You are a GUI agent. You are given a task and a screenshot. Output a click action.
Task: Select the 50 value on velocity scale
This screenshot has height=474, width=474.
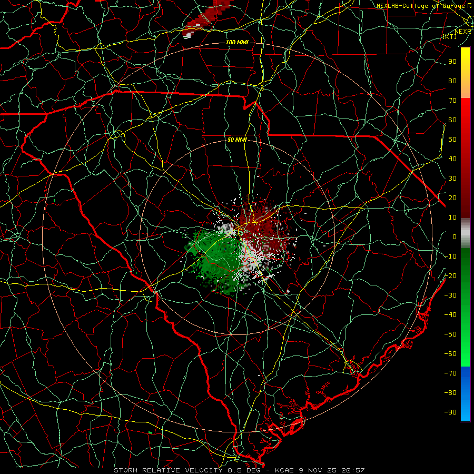coord(452,140)
